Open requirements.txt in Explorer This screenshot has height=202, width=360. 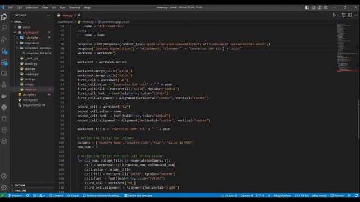click(x=34, y=105)
